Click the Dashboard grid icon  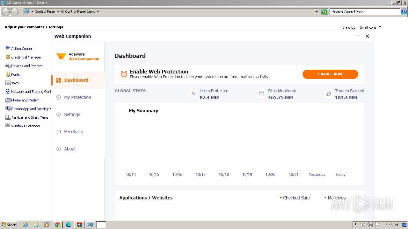tap(59, 80)
